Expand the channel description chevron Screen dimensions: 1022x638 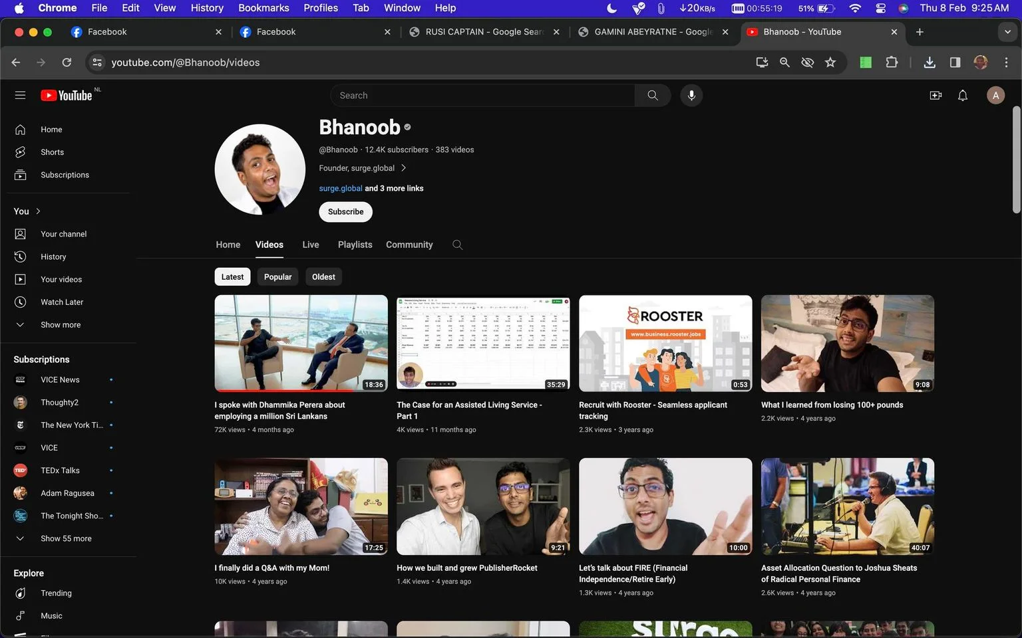[403, 167]
